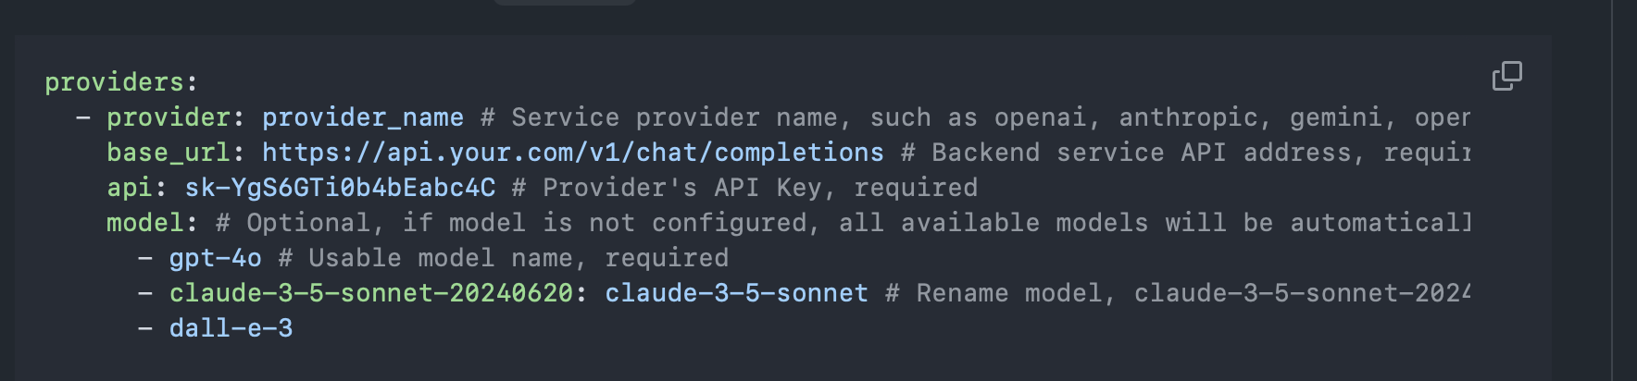Click the 'provider' key after dash
Viewport: 1637px width, 381px height.
169,117
